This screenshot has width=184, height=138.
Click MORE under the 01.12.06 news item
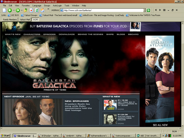click(x=121, y=109)
